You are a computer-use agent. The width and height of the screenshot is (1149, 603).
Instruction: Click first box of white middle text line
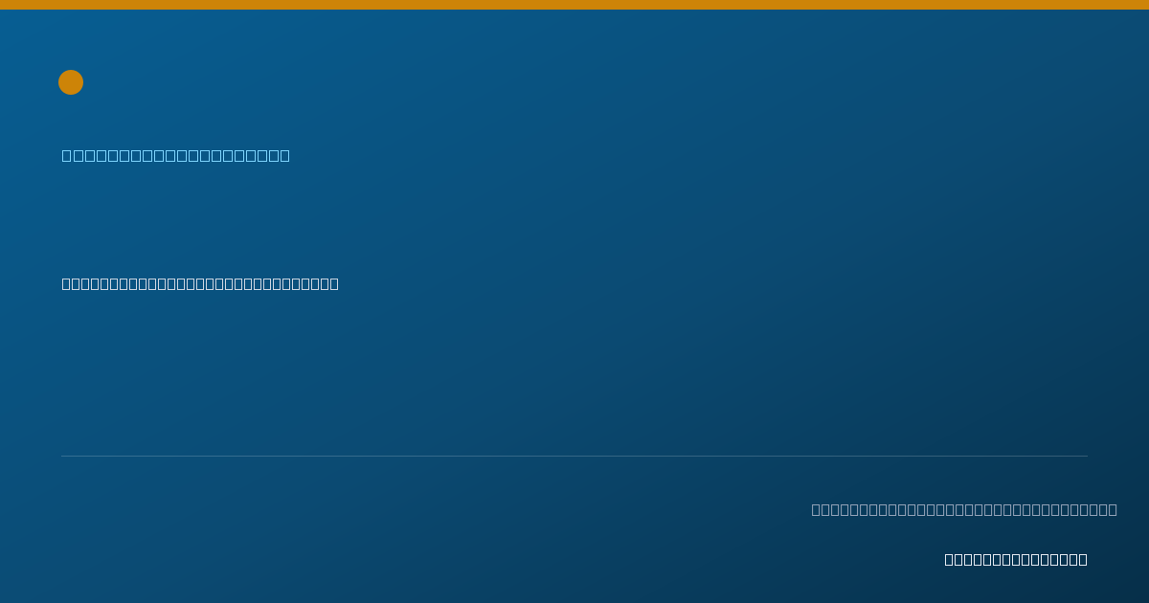pos(67,283)
